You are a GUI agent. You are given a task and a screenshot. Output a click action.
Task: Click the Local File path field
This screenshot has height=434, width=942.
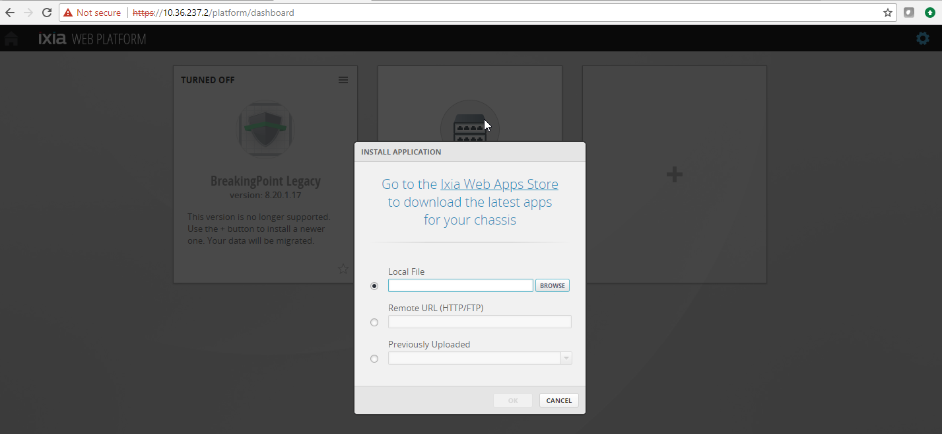tap(460, 285)
